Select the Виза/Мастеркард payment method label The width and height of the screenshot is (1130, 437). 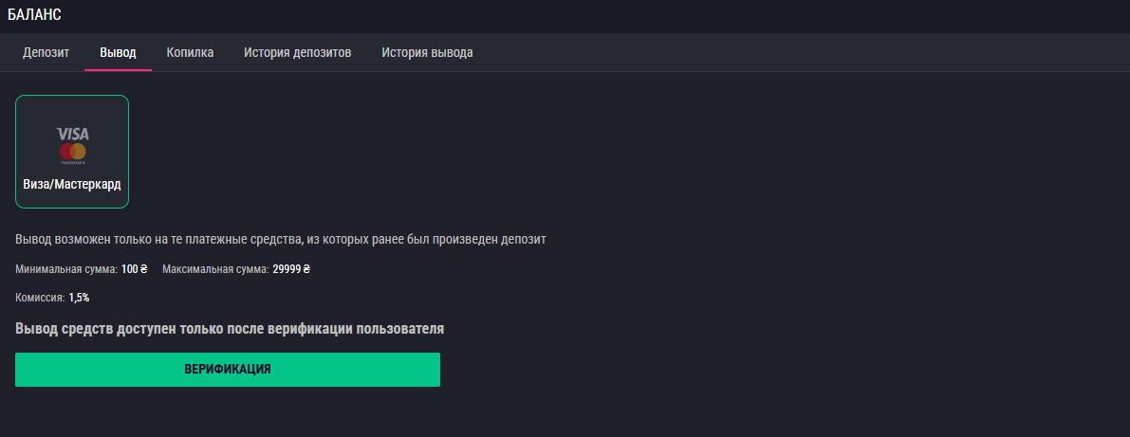[72, 184]
